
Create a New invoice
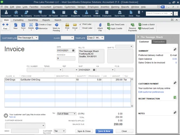pos(16,26)
